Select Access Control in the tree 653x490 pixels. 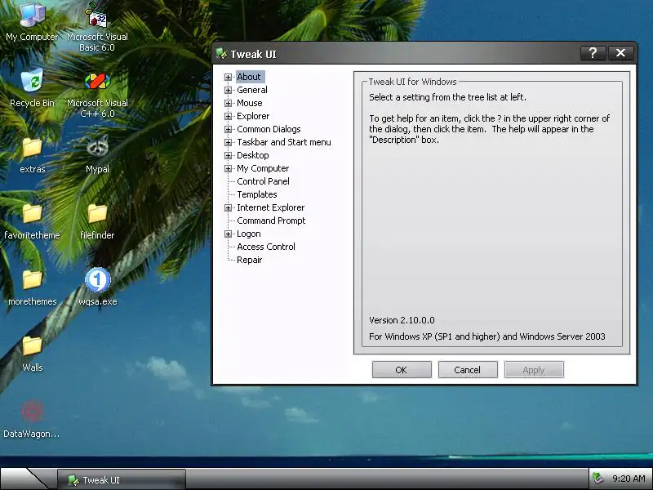pyautogui.click(x=266, y=247)
